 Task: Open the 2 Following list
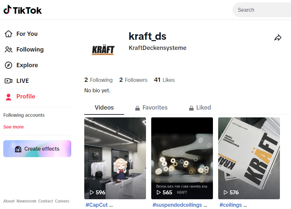tap(98, 80)
